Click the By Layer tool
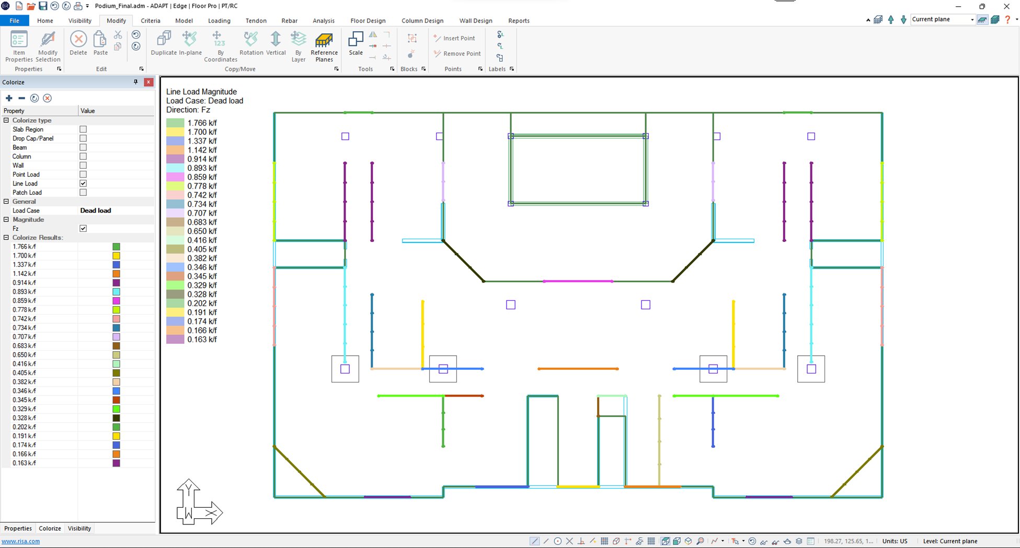 [298, 46]
